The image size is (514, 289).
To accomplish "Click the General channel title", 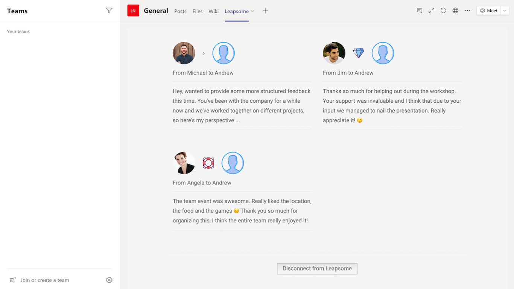I will [x=156, y=11].
